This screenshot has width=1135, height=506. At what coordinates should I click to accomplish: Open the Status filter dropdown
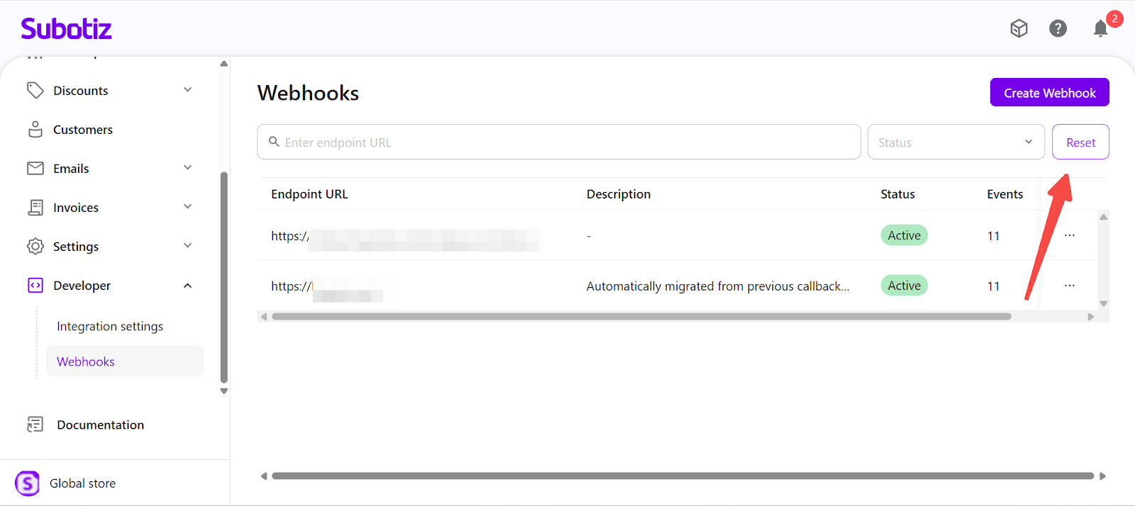955,142
